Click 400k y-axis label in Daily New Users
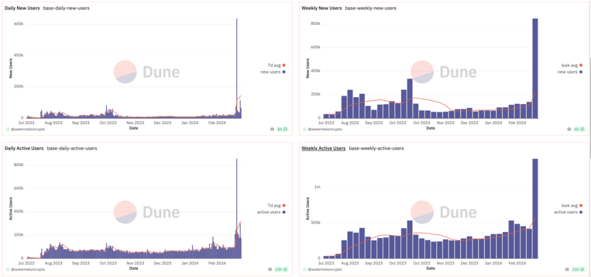Screen dimensions: 591x277 click(x=19, y=55)
